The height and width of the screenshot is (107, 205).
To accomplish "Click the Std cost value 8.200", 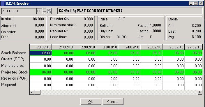I will pyautogui.click(x=196, y=26).
